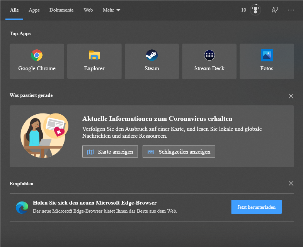Click the rewards points number 10
Viewport: 303px width, 247px height.
[x=243, y=10]
